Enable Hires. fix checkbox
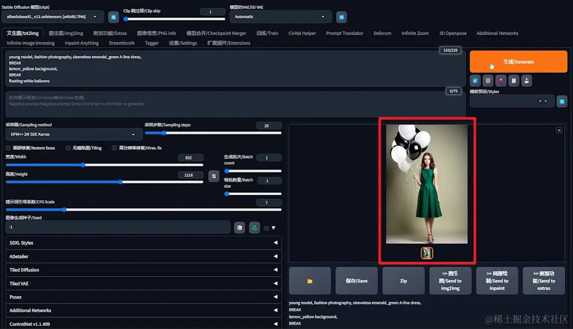 tap(114, 148)
